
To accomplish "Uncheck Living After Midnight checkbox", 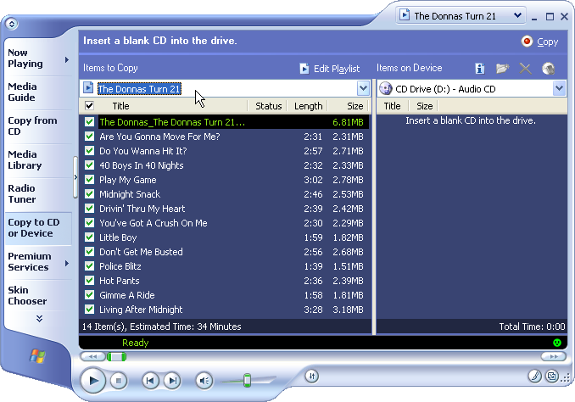I will click(x=89, y=310).
